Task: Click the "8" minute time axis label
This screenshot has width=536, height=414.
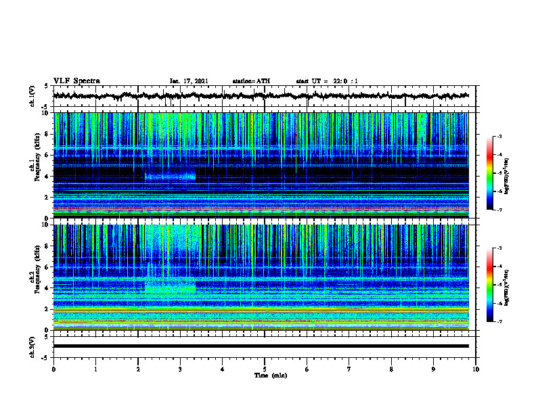Action: (x=391, y=369)
